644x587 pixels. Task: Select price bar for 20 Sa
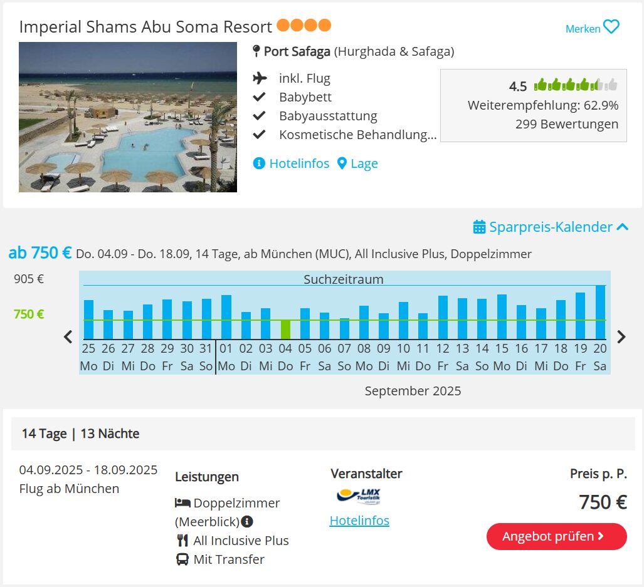(600, 312)
